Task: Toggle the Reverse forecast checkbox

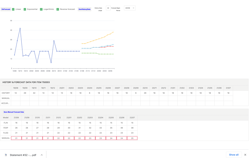Action: (58, 9)
